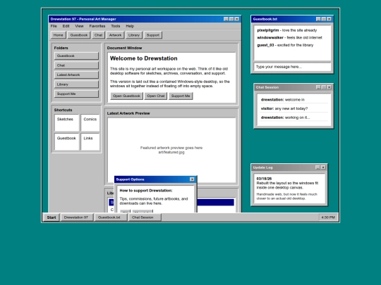Click the Home toolbar button
The image size is (381, 285).
[59, 35]
